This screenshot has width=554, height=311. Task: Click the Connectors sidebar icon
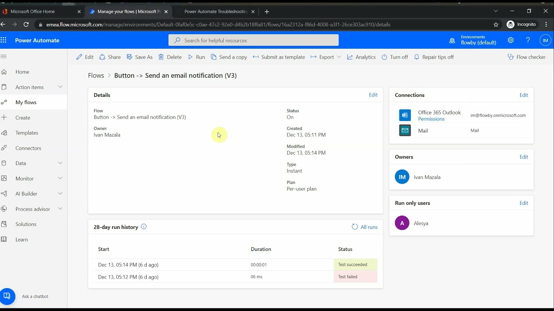(x=4, y=148)
